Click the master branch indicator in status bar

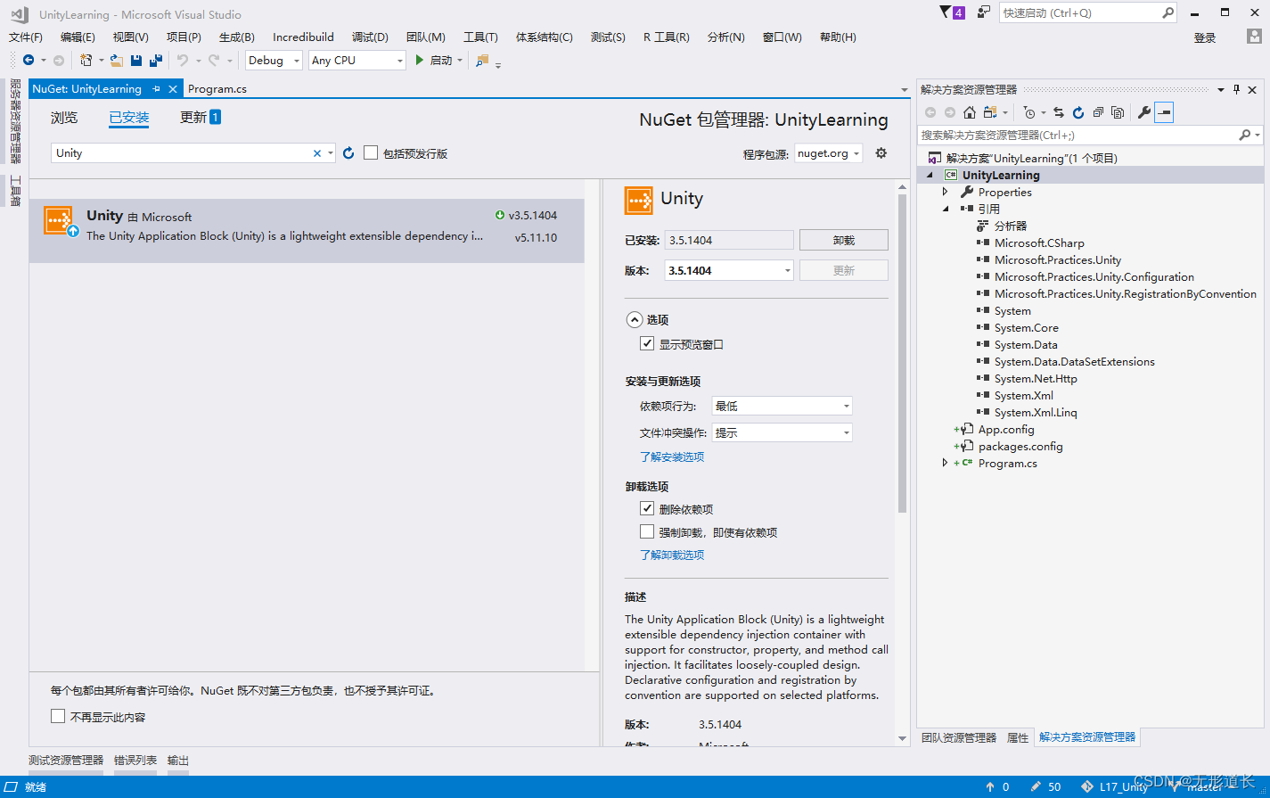[x=1203, y=786]
